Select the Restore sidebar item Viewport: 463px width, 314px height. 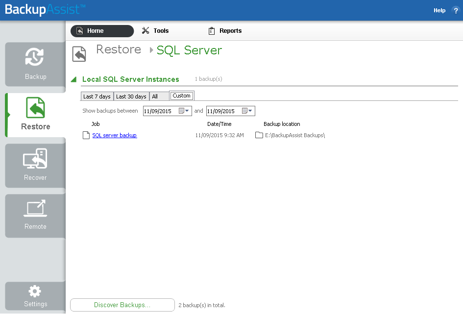35,115
